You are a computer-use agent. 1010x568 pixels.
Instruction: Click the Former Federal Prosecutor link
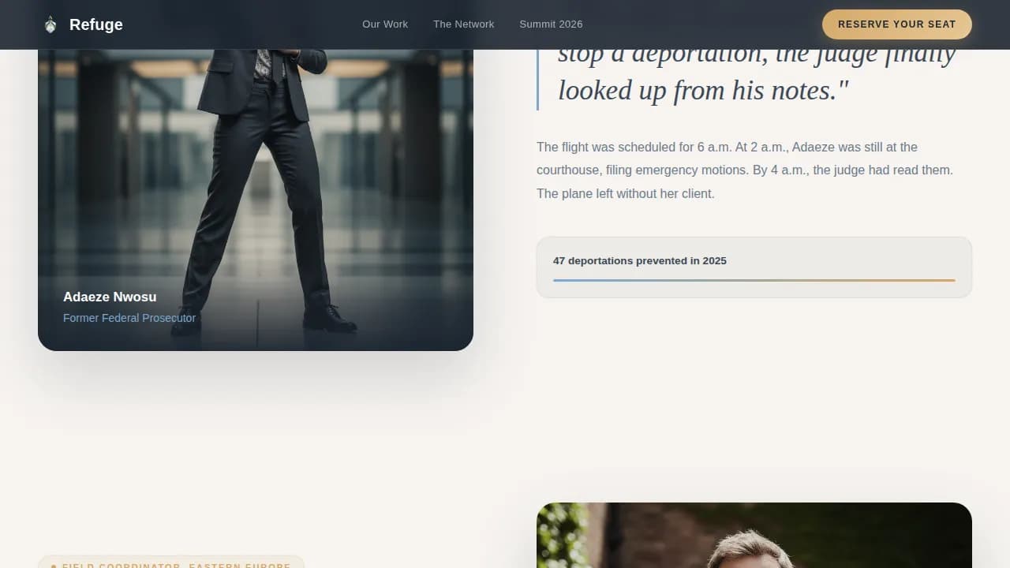tap(129, 318)
